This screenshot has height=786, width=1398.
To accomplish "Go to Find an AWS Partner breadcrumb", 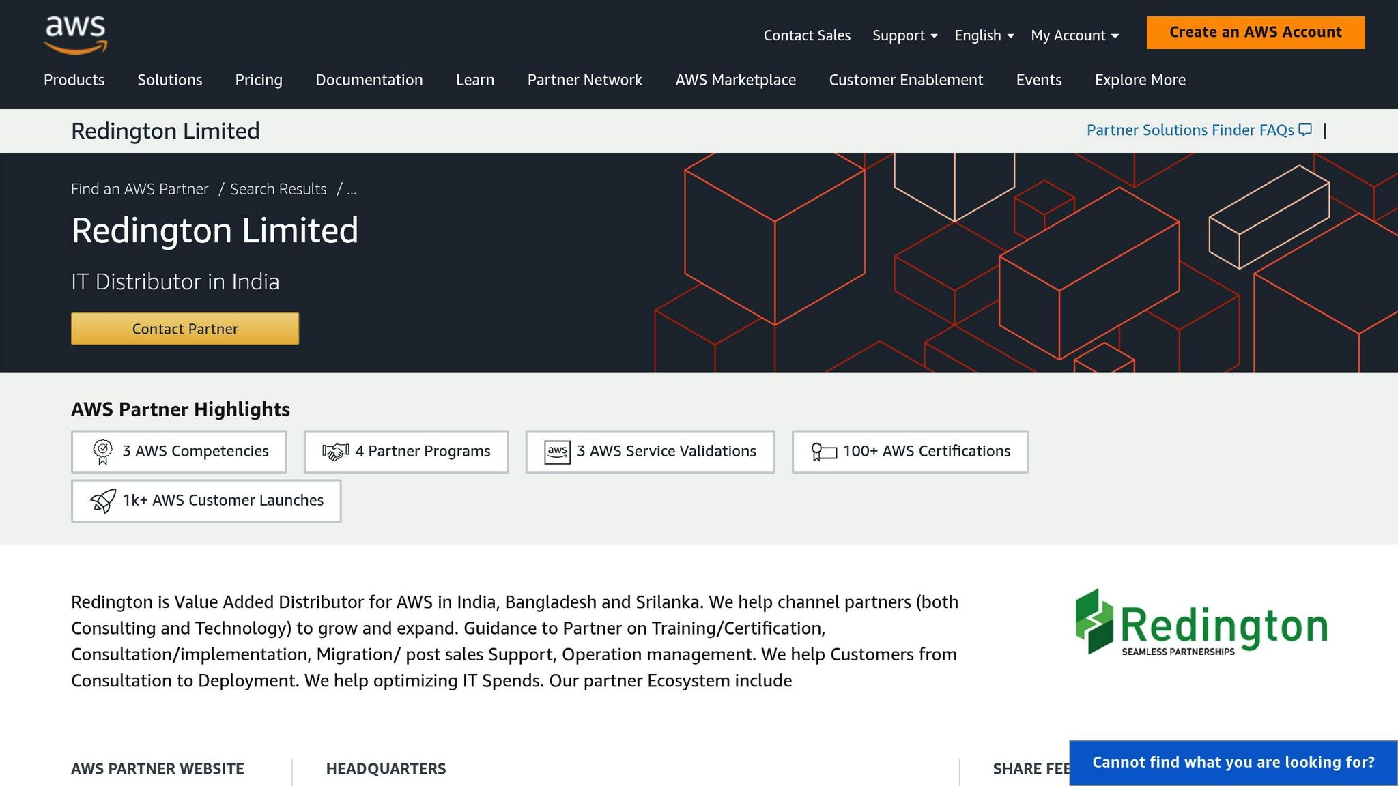I will coord(139,189).
